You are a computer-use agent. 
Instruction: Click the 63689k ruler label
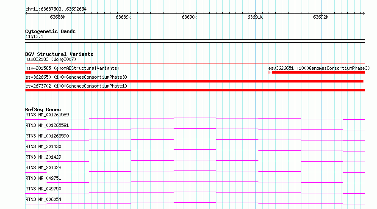pos(123,17)
